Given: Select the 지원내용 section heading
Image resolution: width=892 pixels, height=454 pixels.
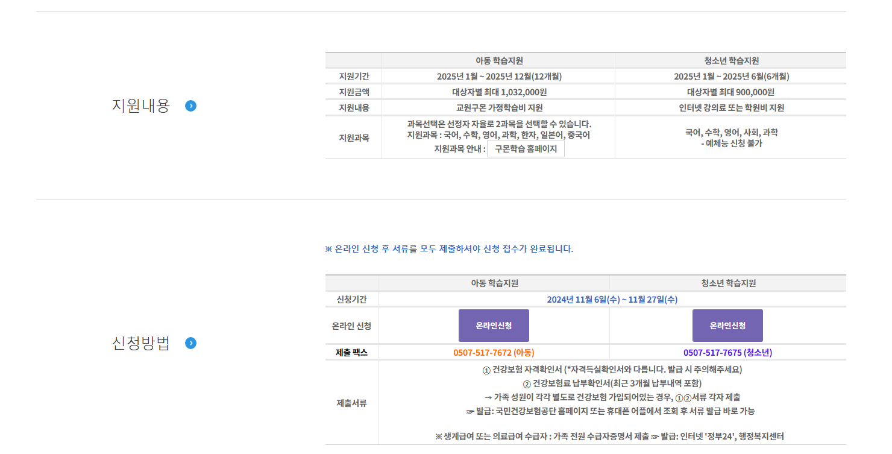Looking at the screenshot, I should [x=141, y=106].
